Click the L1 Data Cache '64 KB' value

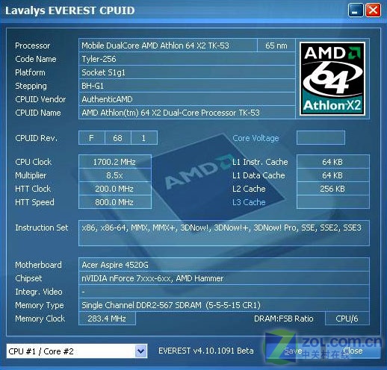(x=333, y=175)
